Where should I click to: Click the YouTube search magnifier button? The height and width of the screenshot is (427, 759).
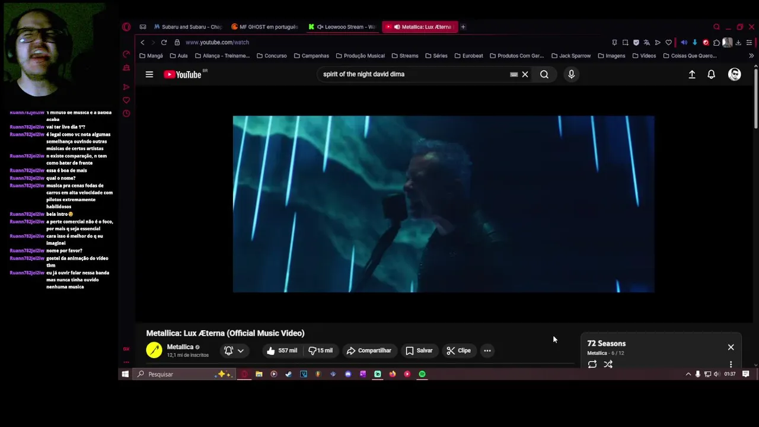click(x=544, y=74)
